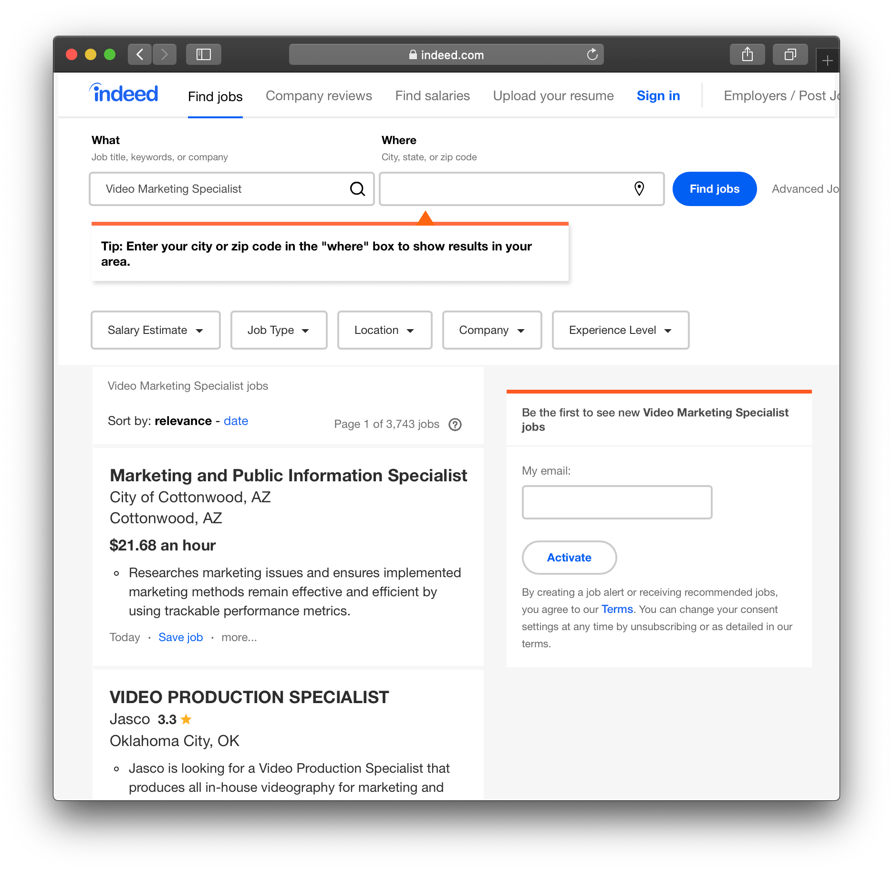Viewport: 893px width, 871px height.
Task: Show all tabs overview
Action: coord(790,55)
